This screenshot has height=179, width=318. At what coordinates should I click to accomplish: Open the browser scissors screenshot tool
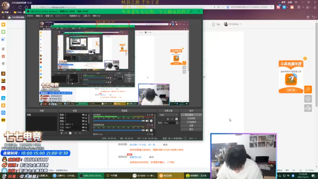[307, 7]
